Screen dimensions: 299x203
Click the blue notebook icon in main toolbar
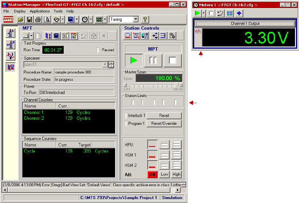pyautogui.click(x=71, y=19)
